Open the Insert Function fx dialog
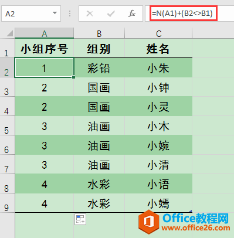Screen dimensions: 234x238 tap(132, 13)
